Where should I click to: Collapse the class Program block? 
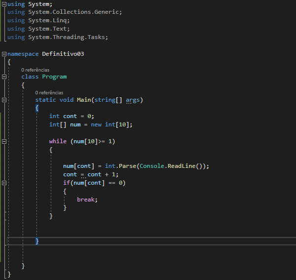[x=4, y=77]
